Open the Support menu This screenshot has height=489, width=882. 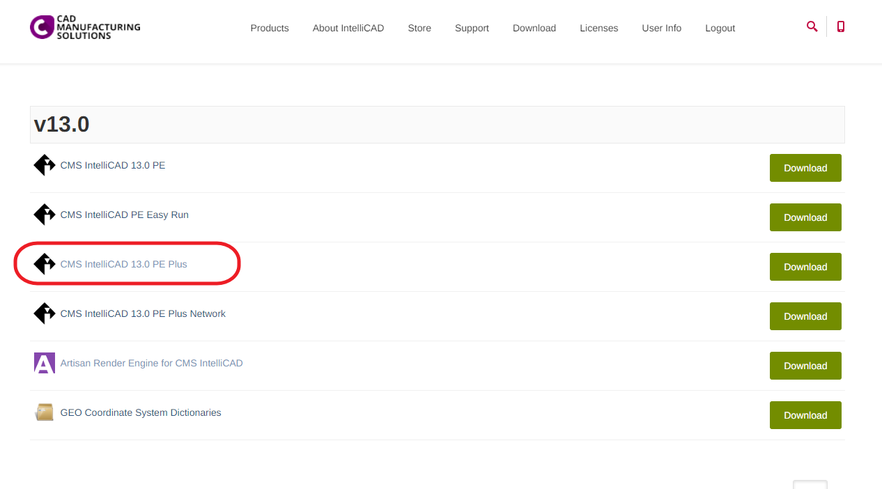point(472,28)
